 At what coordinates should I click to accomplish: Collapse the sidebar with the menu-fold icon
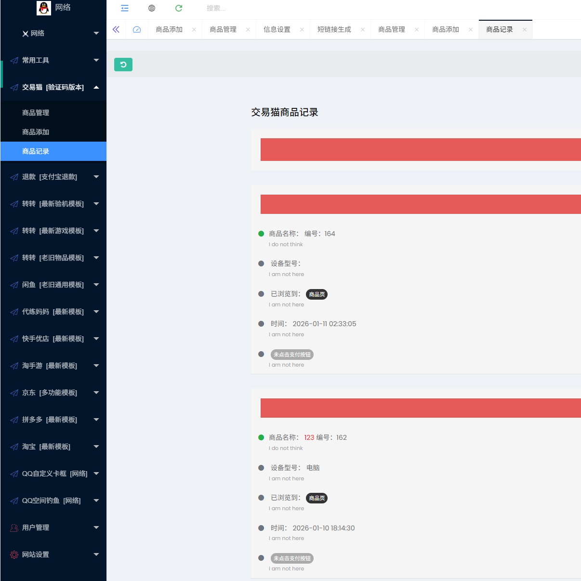tap(125, 8)
